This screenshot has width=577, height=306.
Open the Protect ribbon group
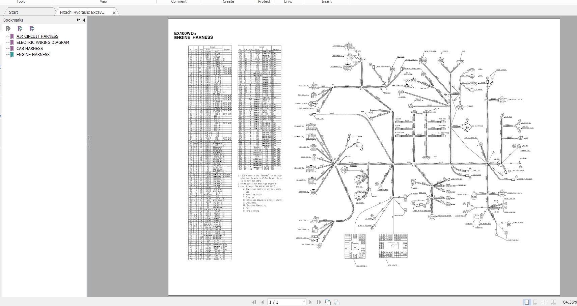point(264,2)
